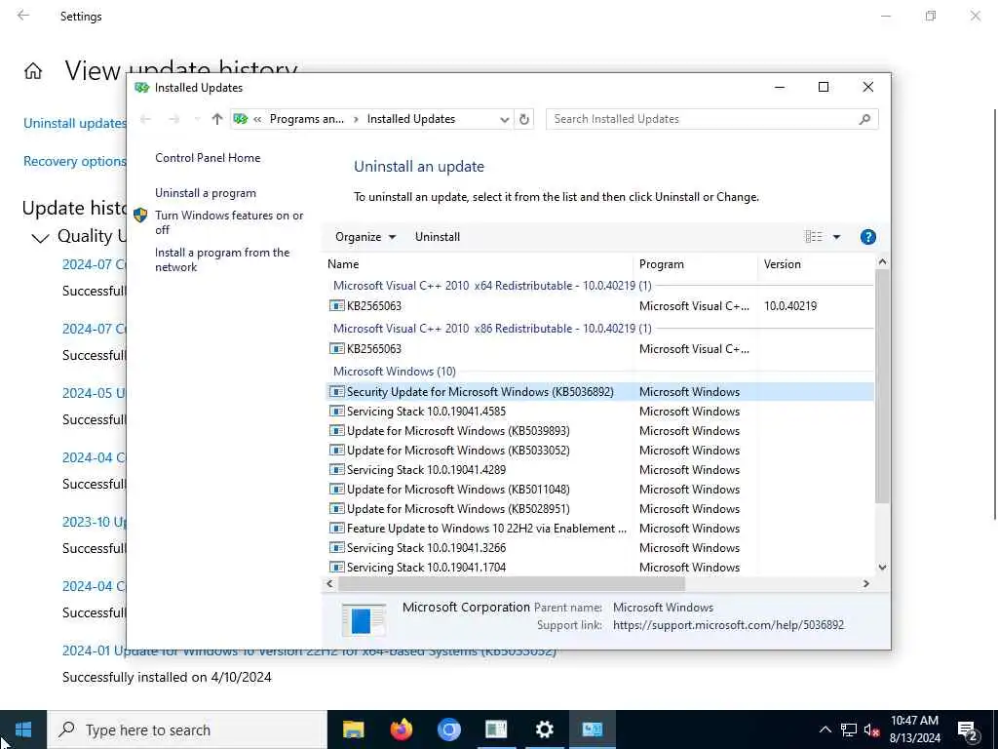Click the taskbar Type here to search box

tap(187, 729)
